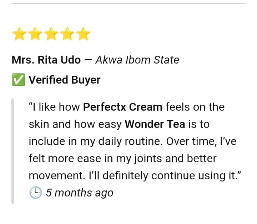Image resolution: width=257 pixels, height=224 pixels.
Task: Click the gray vertical quote bar
Action: click(x=13, y=150)
